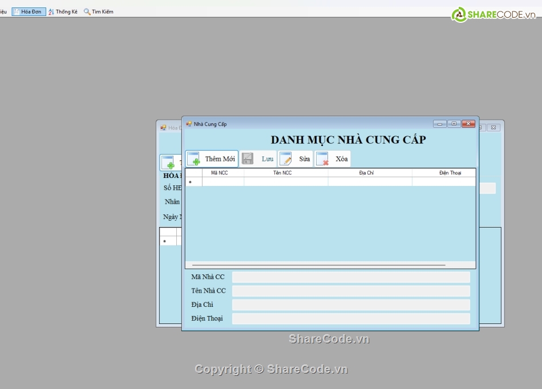Click the Xóa delete button

tap(332, 159)
